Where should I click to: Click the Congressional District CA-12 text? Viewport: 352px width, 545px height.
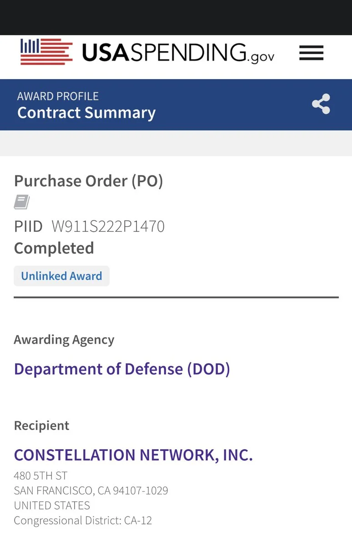[83, 520]
